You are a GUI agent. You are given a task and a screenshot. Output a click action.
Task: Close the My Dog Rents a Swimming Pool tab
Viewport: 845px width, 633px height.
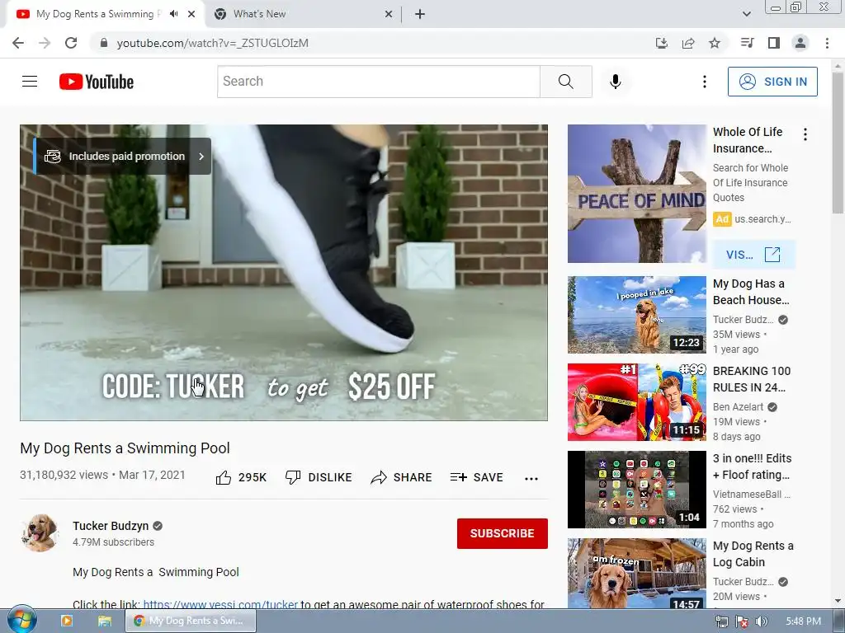tap(191, 14)
